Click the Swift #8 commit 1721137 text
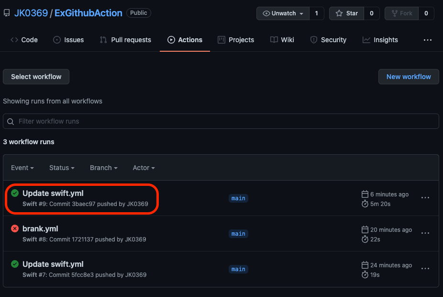Image resolution: width=443 pixels, height=297 pixels. point(84,240)
